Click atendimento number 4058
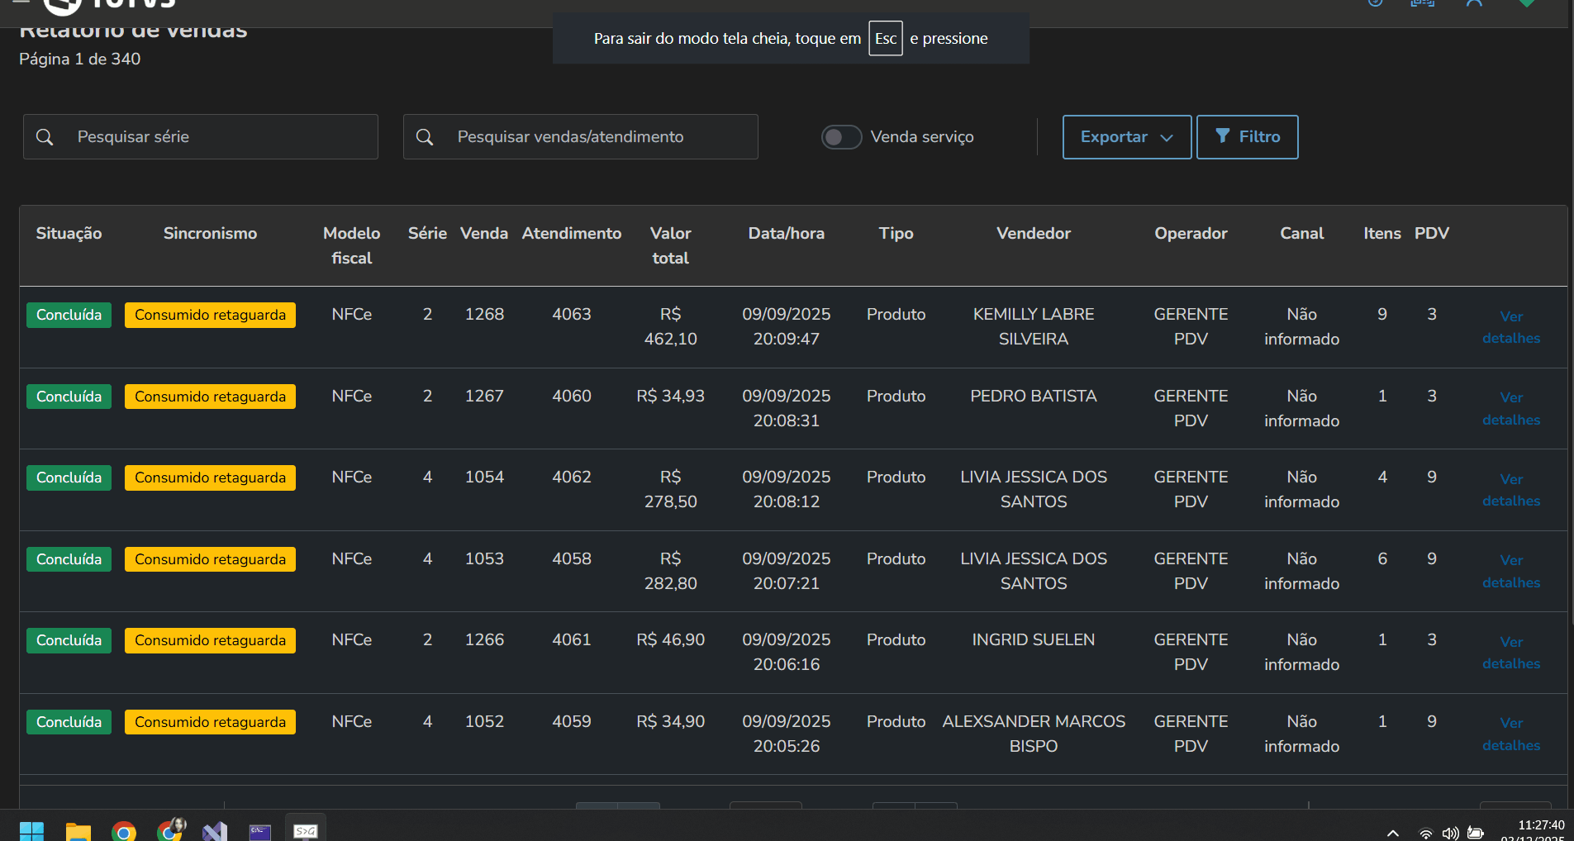The height and width of the screenshot is (841, 1574). point(572,559)
